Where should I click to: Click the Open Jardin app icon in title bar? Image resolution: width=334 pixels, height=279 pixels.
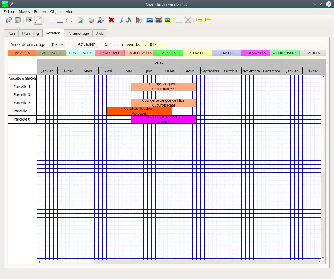(4, 4)
